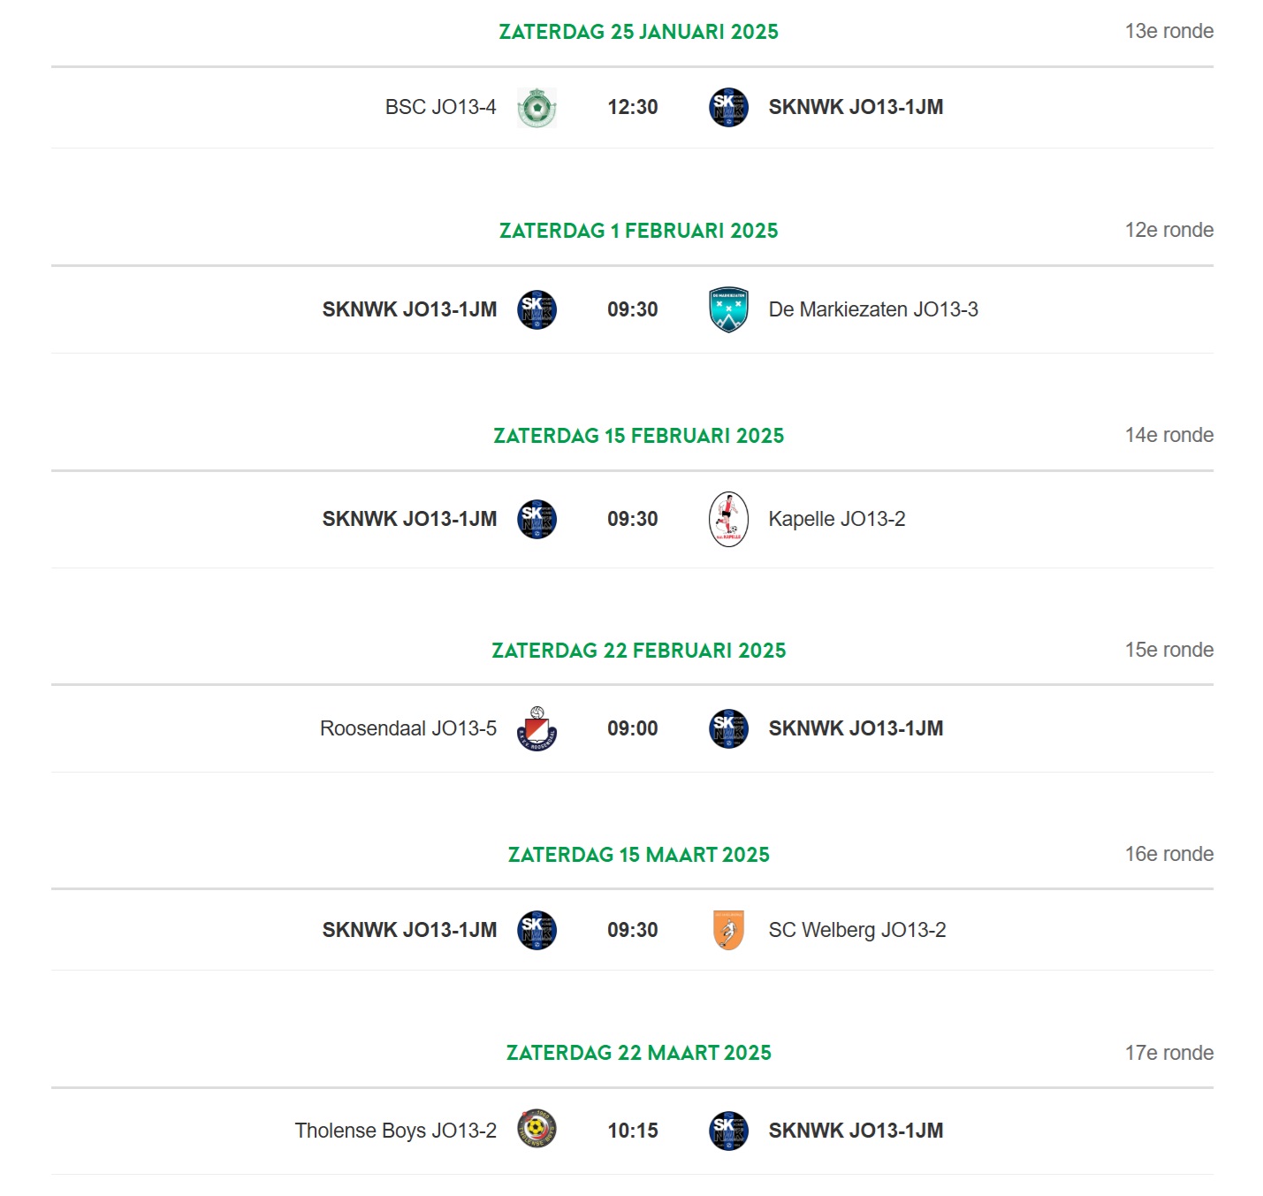Click SKNWK logo in Kapelle match

tap(536, 520)
